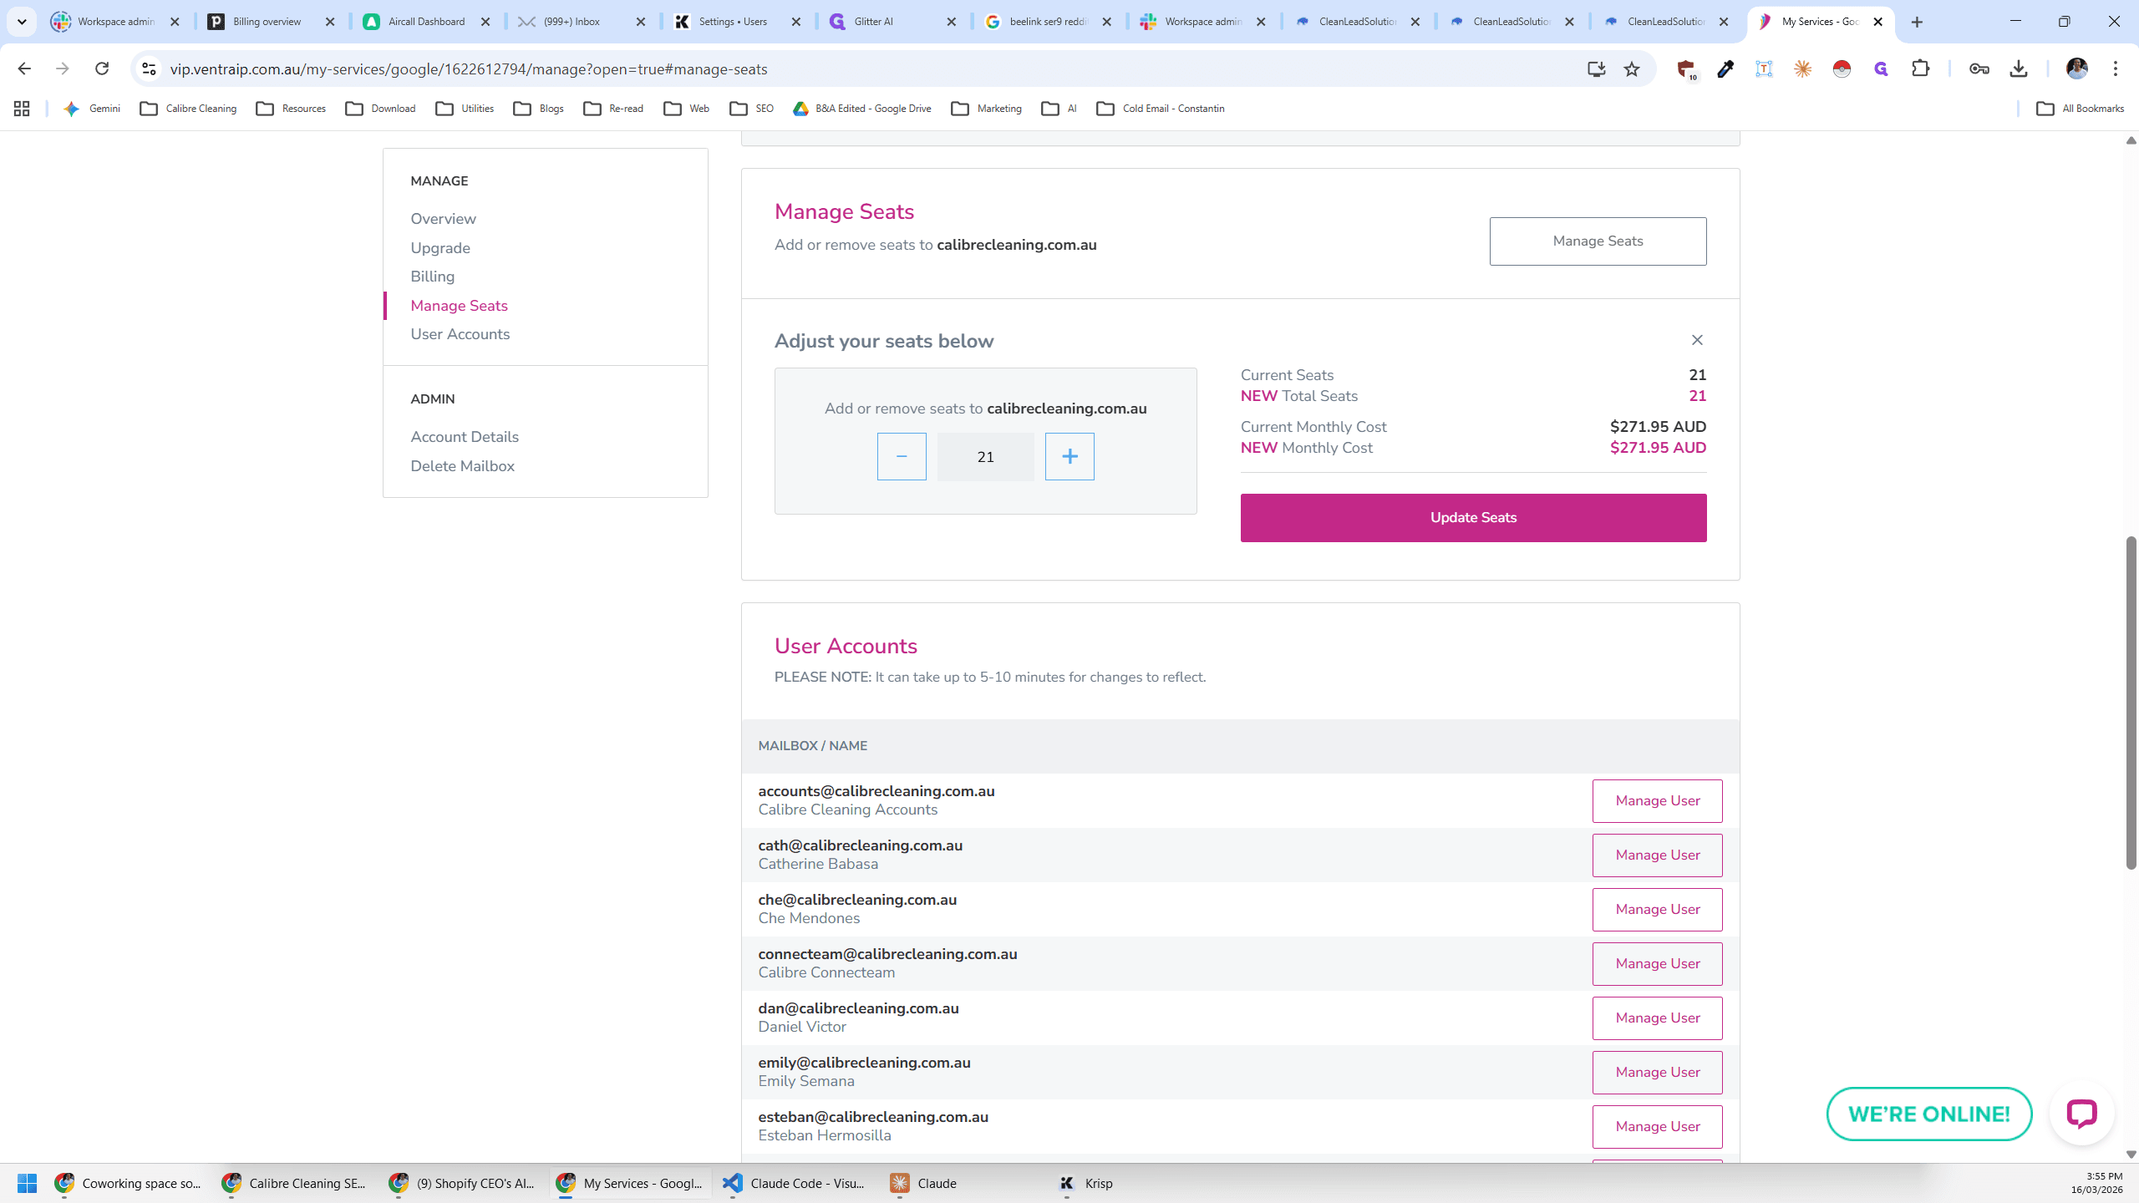Bookmark this page with the star icon
Screen dimensions: 2139x1203
(1631, 69)
